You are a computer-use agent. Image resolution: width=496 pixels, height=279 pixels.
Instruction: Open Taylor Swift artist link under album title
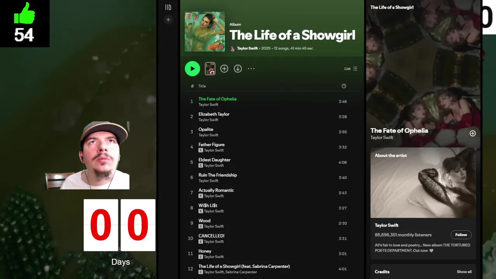tap(247, 48)
